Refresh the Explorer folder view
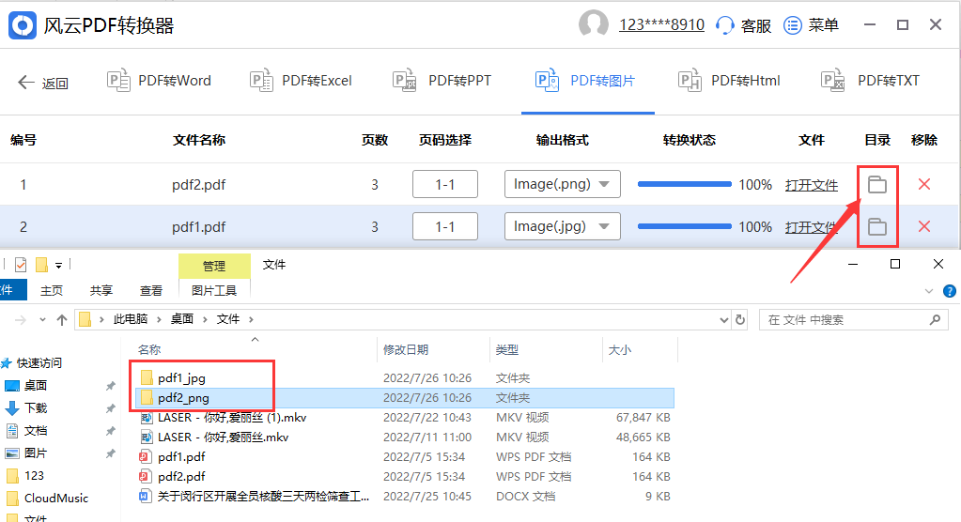Viewport: 961px width, 522px height. (x=740, y=320)
